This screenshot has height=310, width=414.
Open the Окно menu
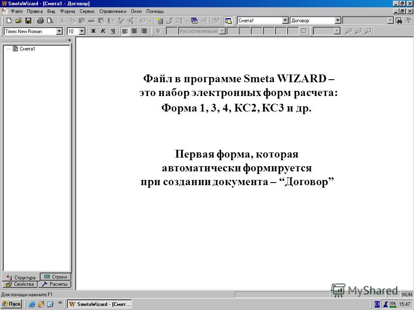(x=136, y=11)
